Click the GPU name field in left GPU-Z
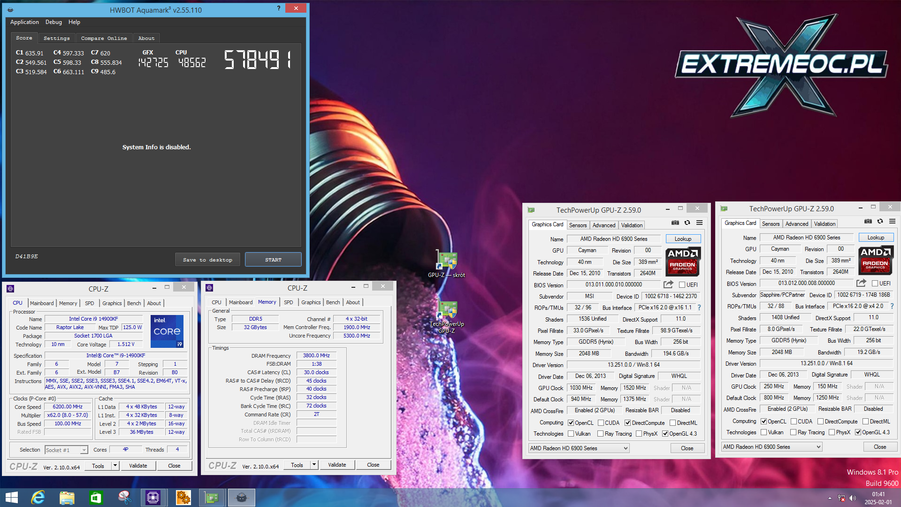Screen dimensions: 901x507 tap(614, 239)
